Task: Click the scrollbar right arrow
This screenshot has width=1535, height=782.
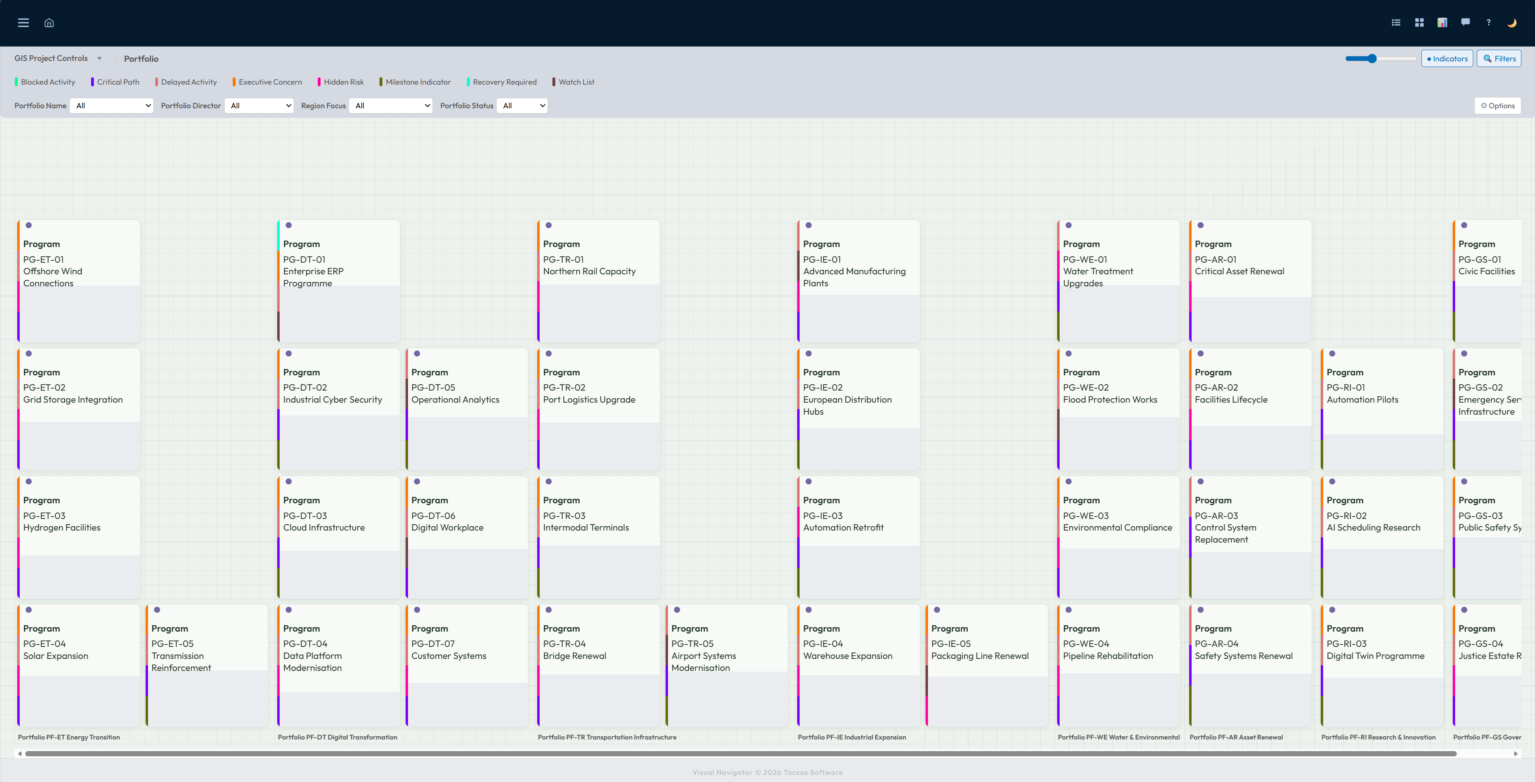Action: click(x=1516, y=754)
